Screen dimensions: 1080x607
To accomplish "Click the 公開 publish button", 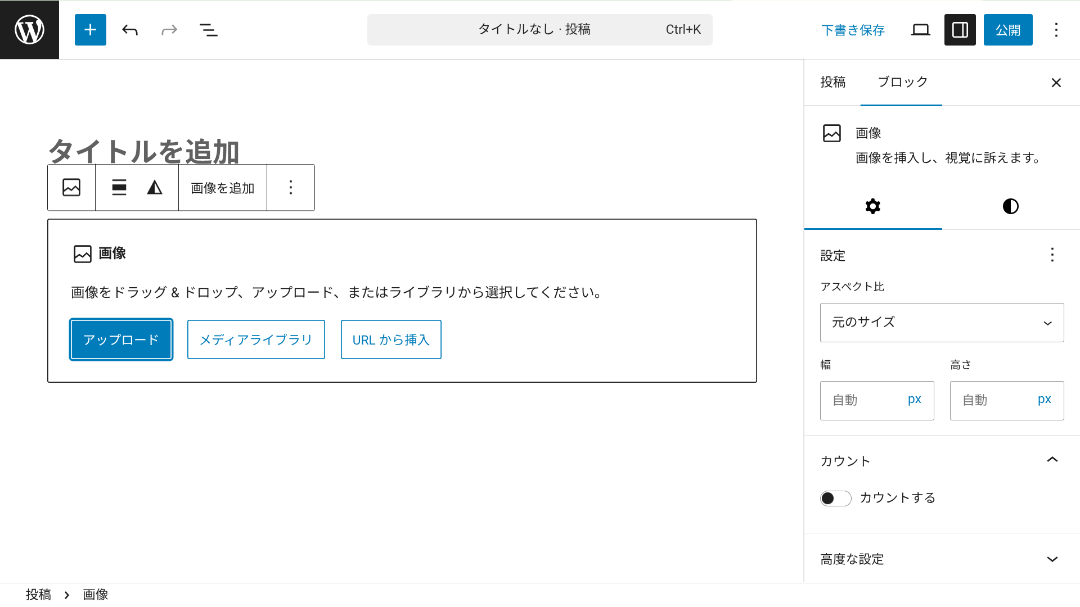I will coord(1007,30).
